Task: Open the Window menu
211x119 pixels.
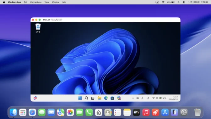Action: pyautogui.click(x=55, y=2)
